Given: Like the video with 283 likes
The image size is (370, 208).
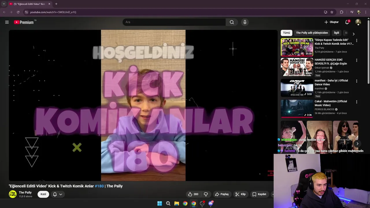Looking at the screenshot, I should click(x=193, y=194).
